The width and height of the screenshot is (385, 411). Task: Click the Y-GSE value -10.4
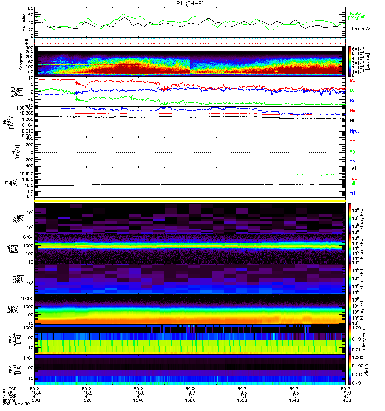tap(34, 393)
